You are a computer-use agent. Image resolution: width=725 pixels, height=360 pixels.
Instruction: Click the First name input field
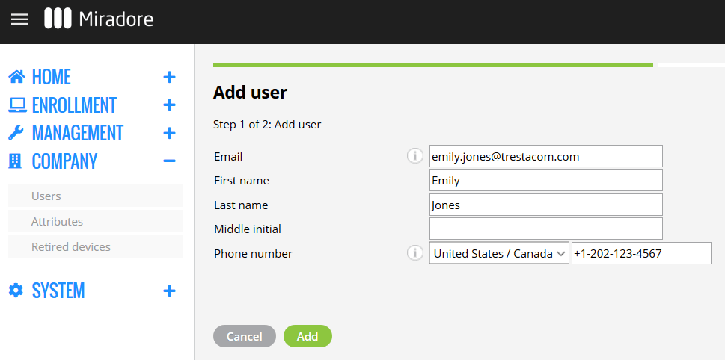pyautogui.click(x=546, y=180)
